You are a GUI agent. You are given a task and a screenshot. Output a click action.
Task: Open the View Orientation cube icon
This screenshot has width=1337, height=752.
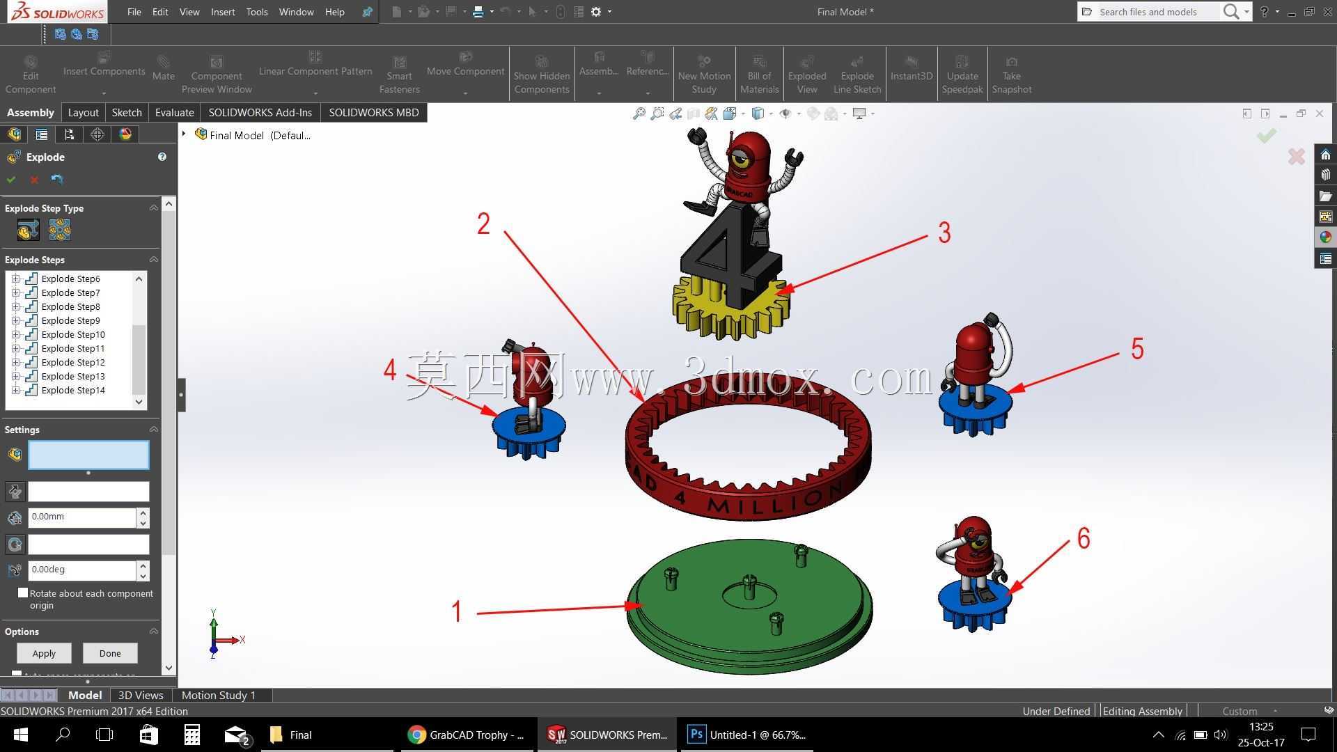(x=730, y=113)
